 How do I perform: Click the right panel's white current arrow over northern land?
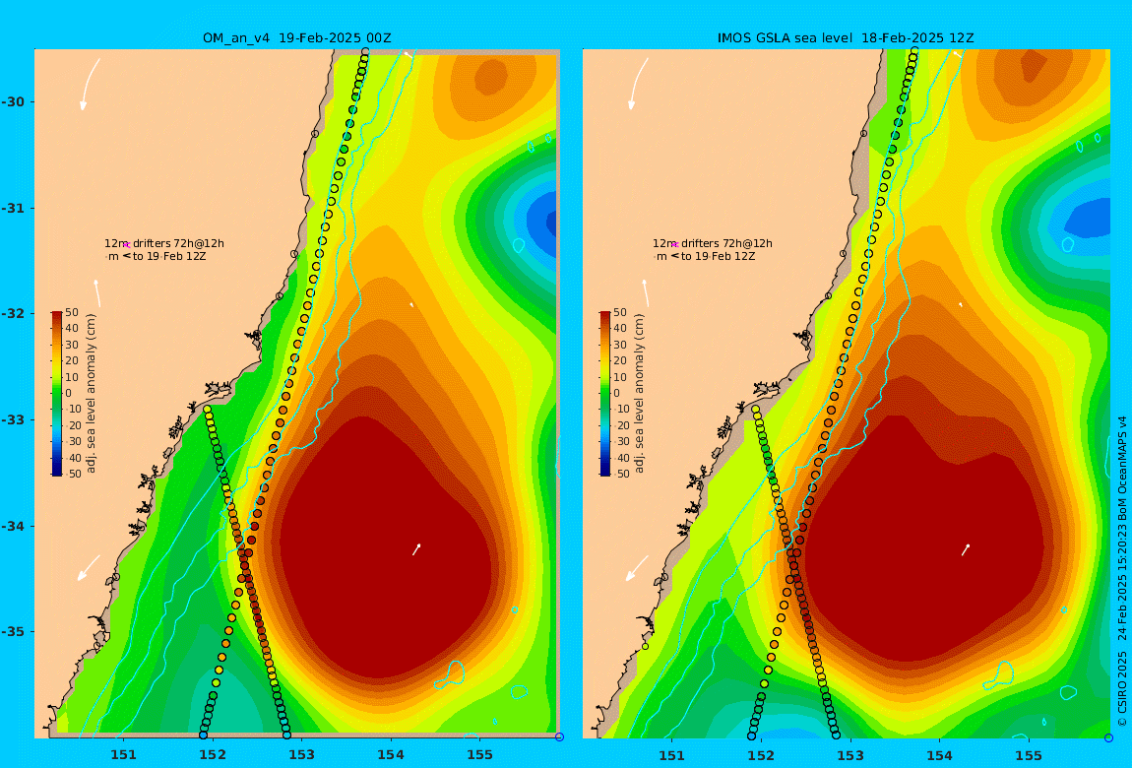click(x=638, y=85)
